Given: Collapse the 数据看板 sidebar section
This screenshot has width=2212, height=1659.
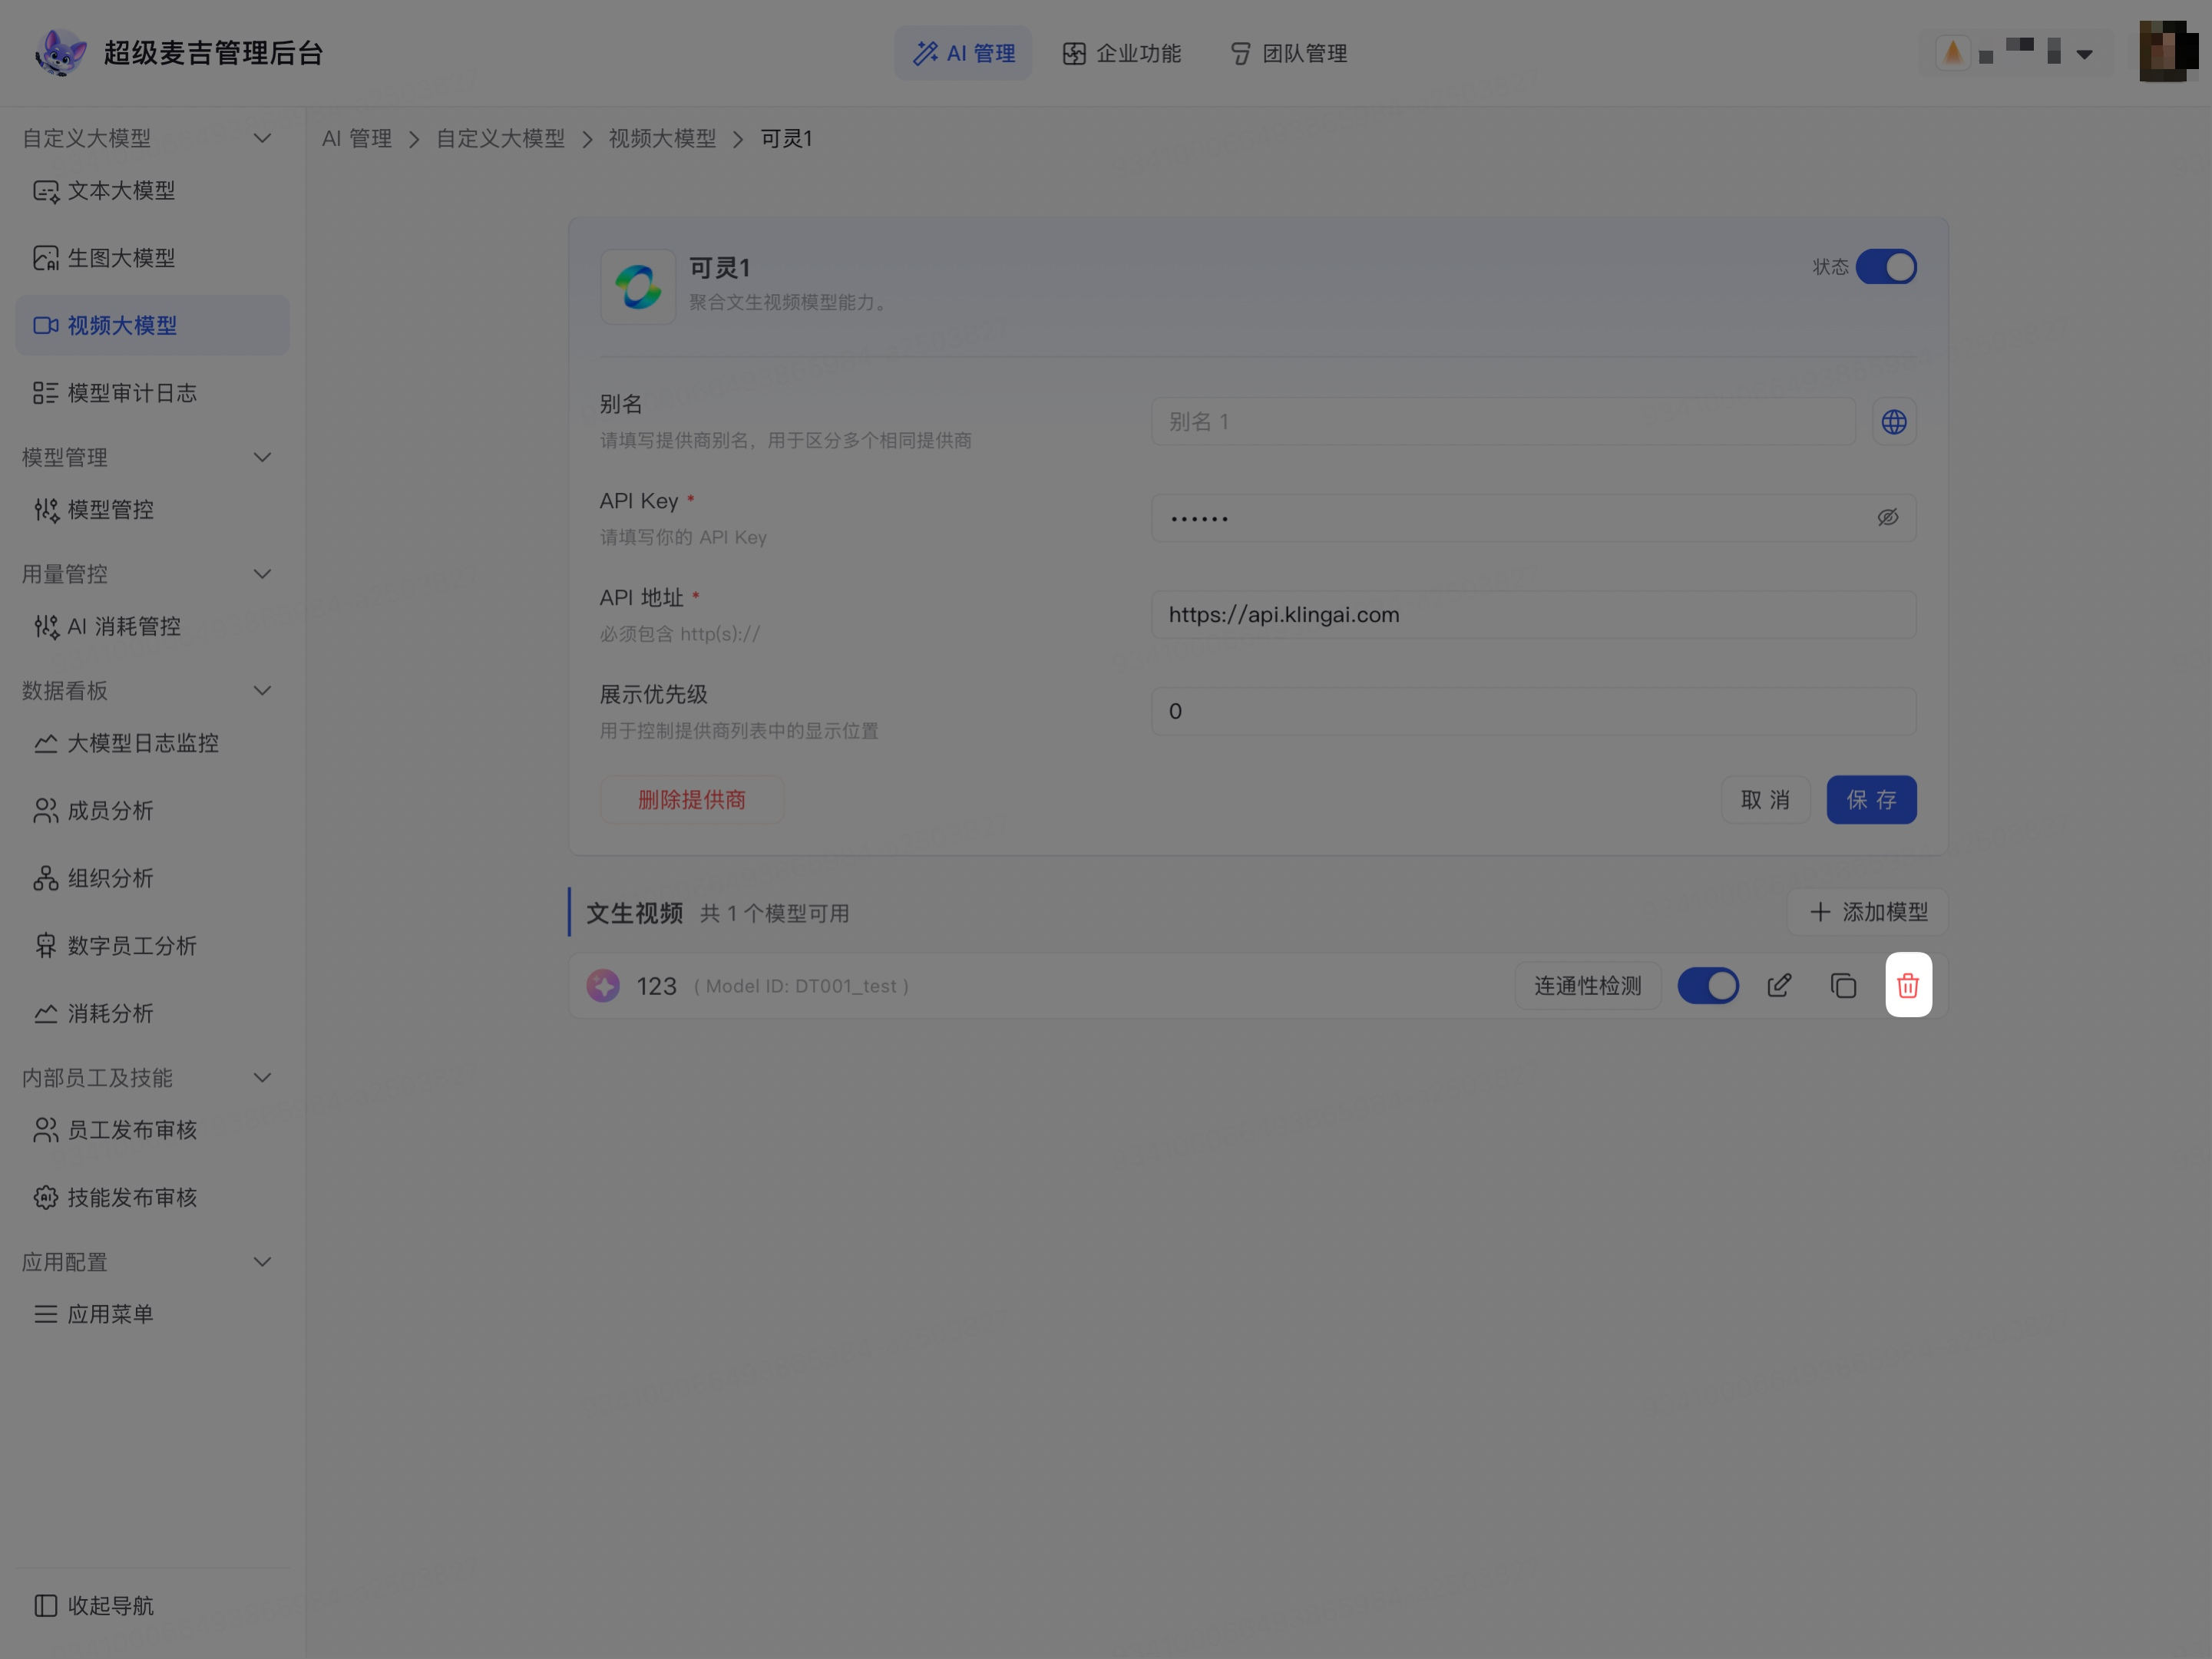Looking at the screenshot, I should (262, 690).
